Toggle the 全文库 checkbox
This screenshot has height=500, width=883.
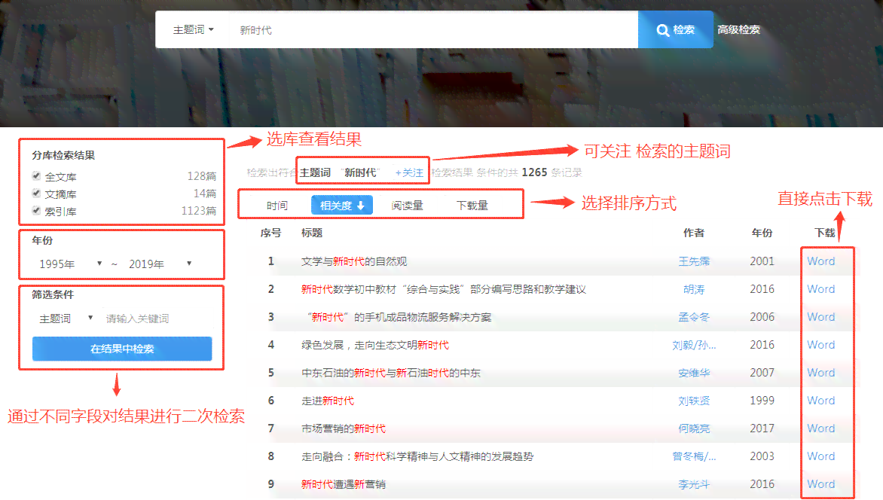[x=37, y=175]
